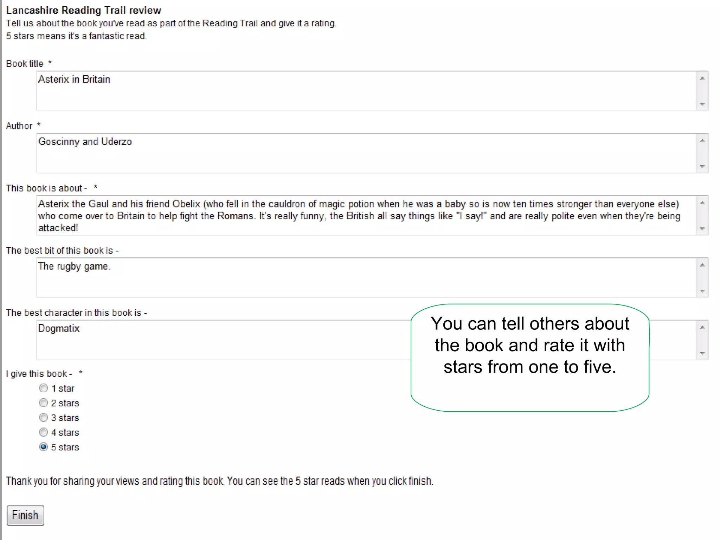The width and height of the screenshot is (720, 540).
Task: Click the 'best bit of this book' field
Action: (x=366, y=278)
